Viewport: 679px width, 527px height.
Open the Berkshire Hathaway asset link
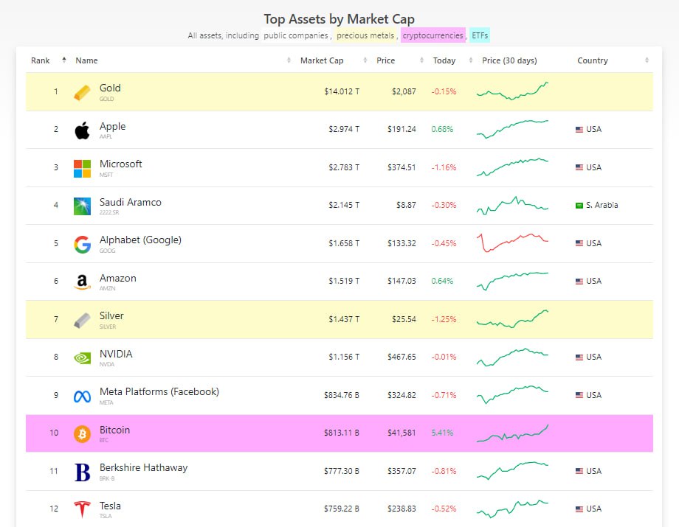tap(144, 467)
